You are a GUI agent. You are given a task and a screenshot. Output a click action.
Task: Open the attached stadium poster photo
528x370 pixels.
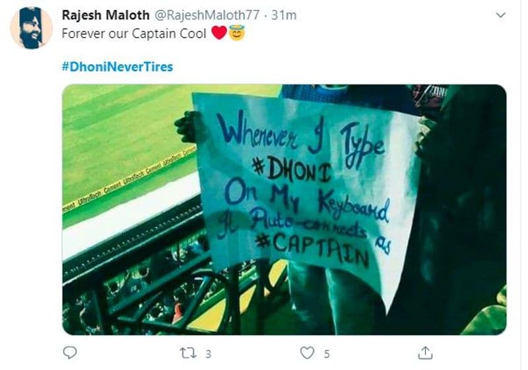click(x=284, y=209)
